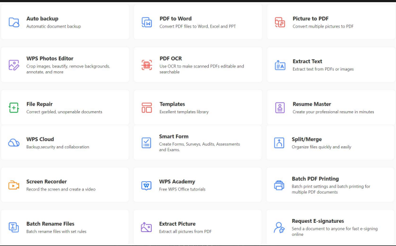396x246 pixels.
Task: Select File Repair title text
Action: 39,104
